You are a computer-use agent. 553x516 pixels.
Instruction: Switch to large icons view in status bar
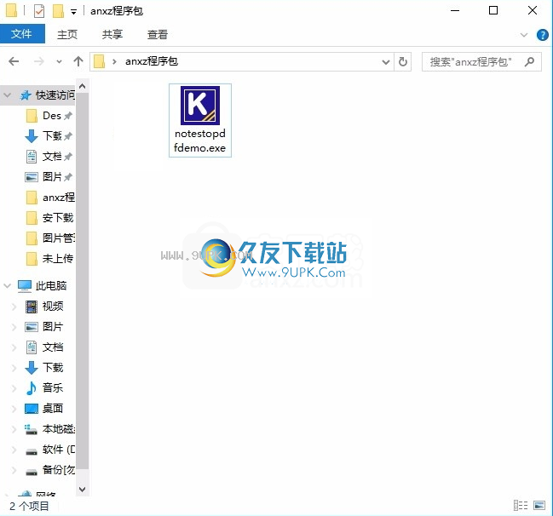(x=539, y=506)
